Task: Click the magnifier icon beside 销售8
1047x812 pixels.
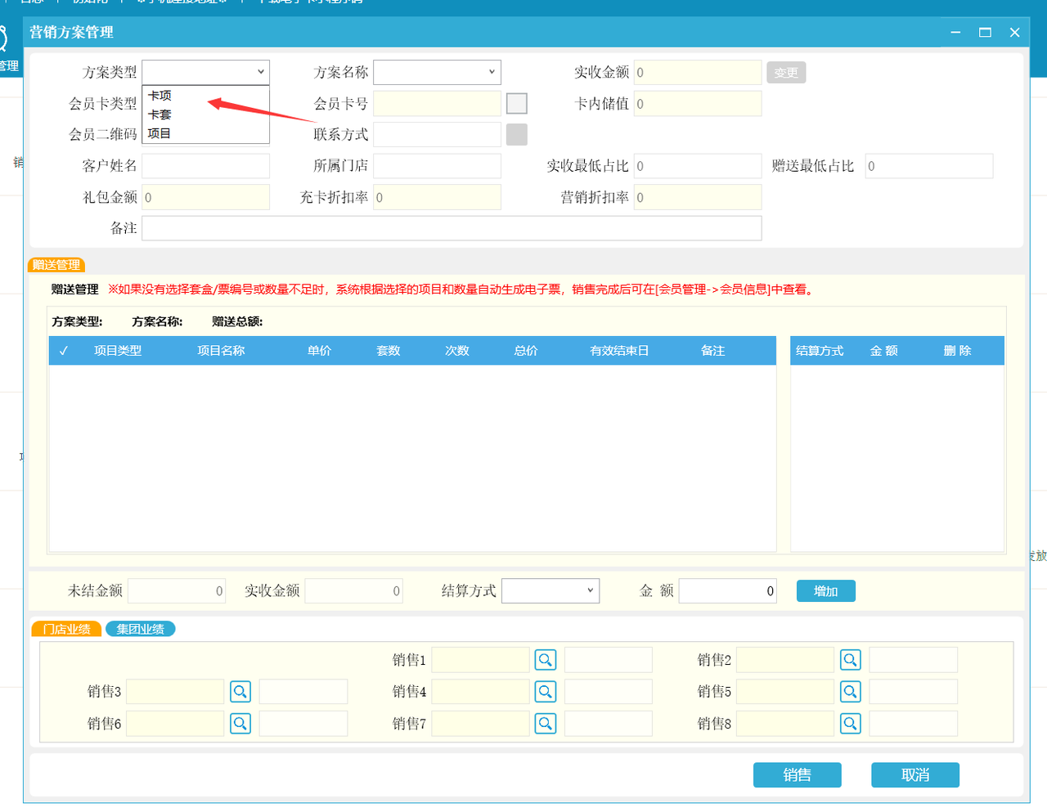Action: 851,724
